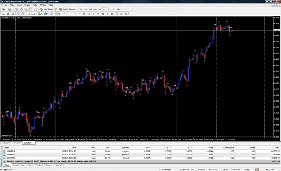Viewport: 281px width, 171px height.
Task: Select the Trendline drawing tool
Action: point(80,14)
